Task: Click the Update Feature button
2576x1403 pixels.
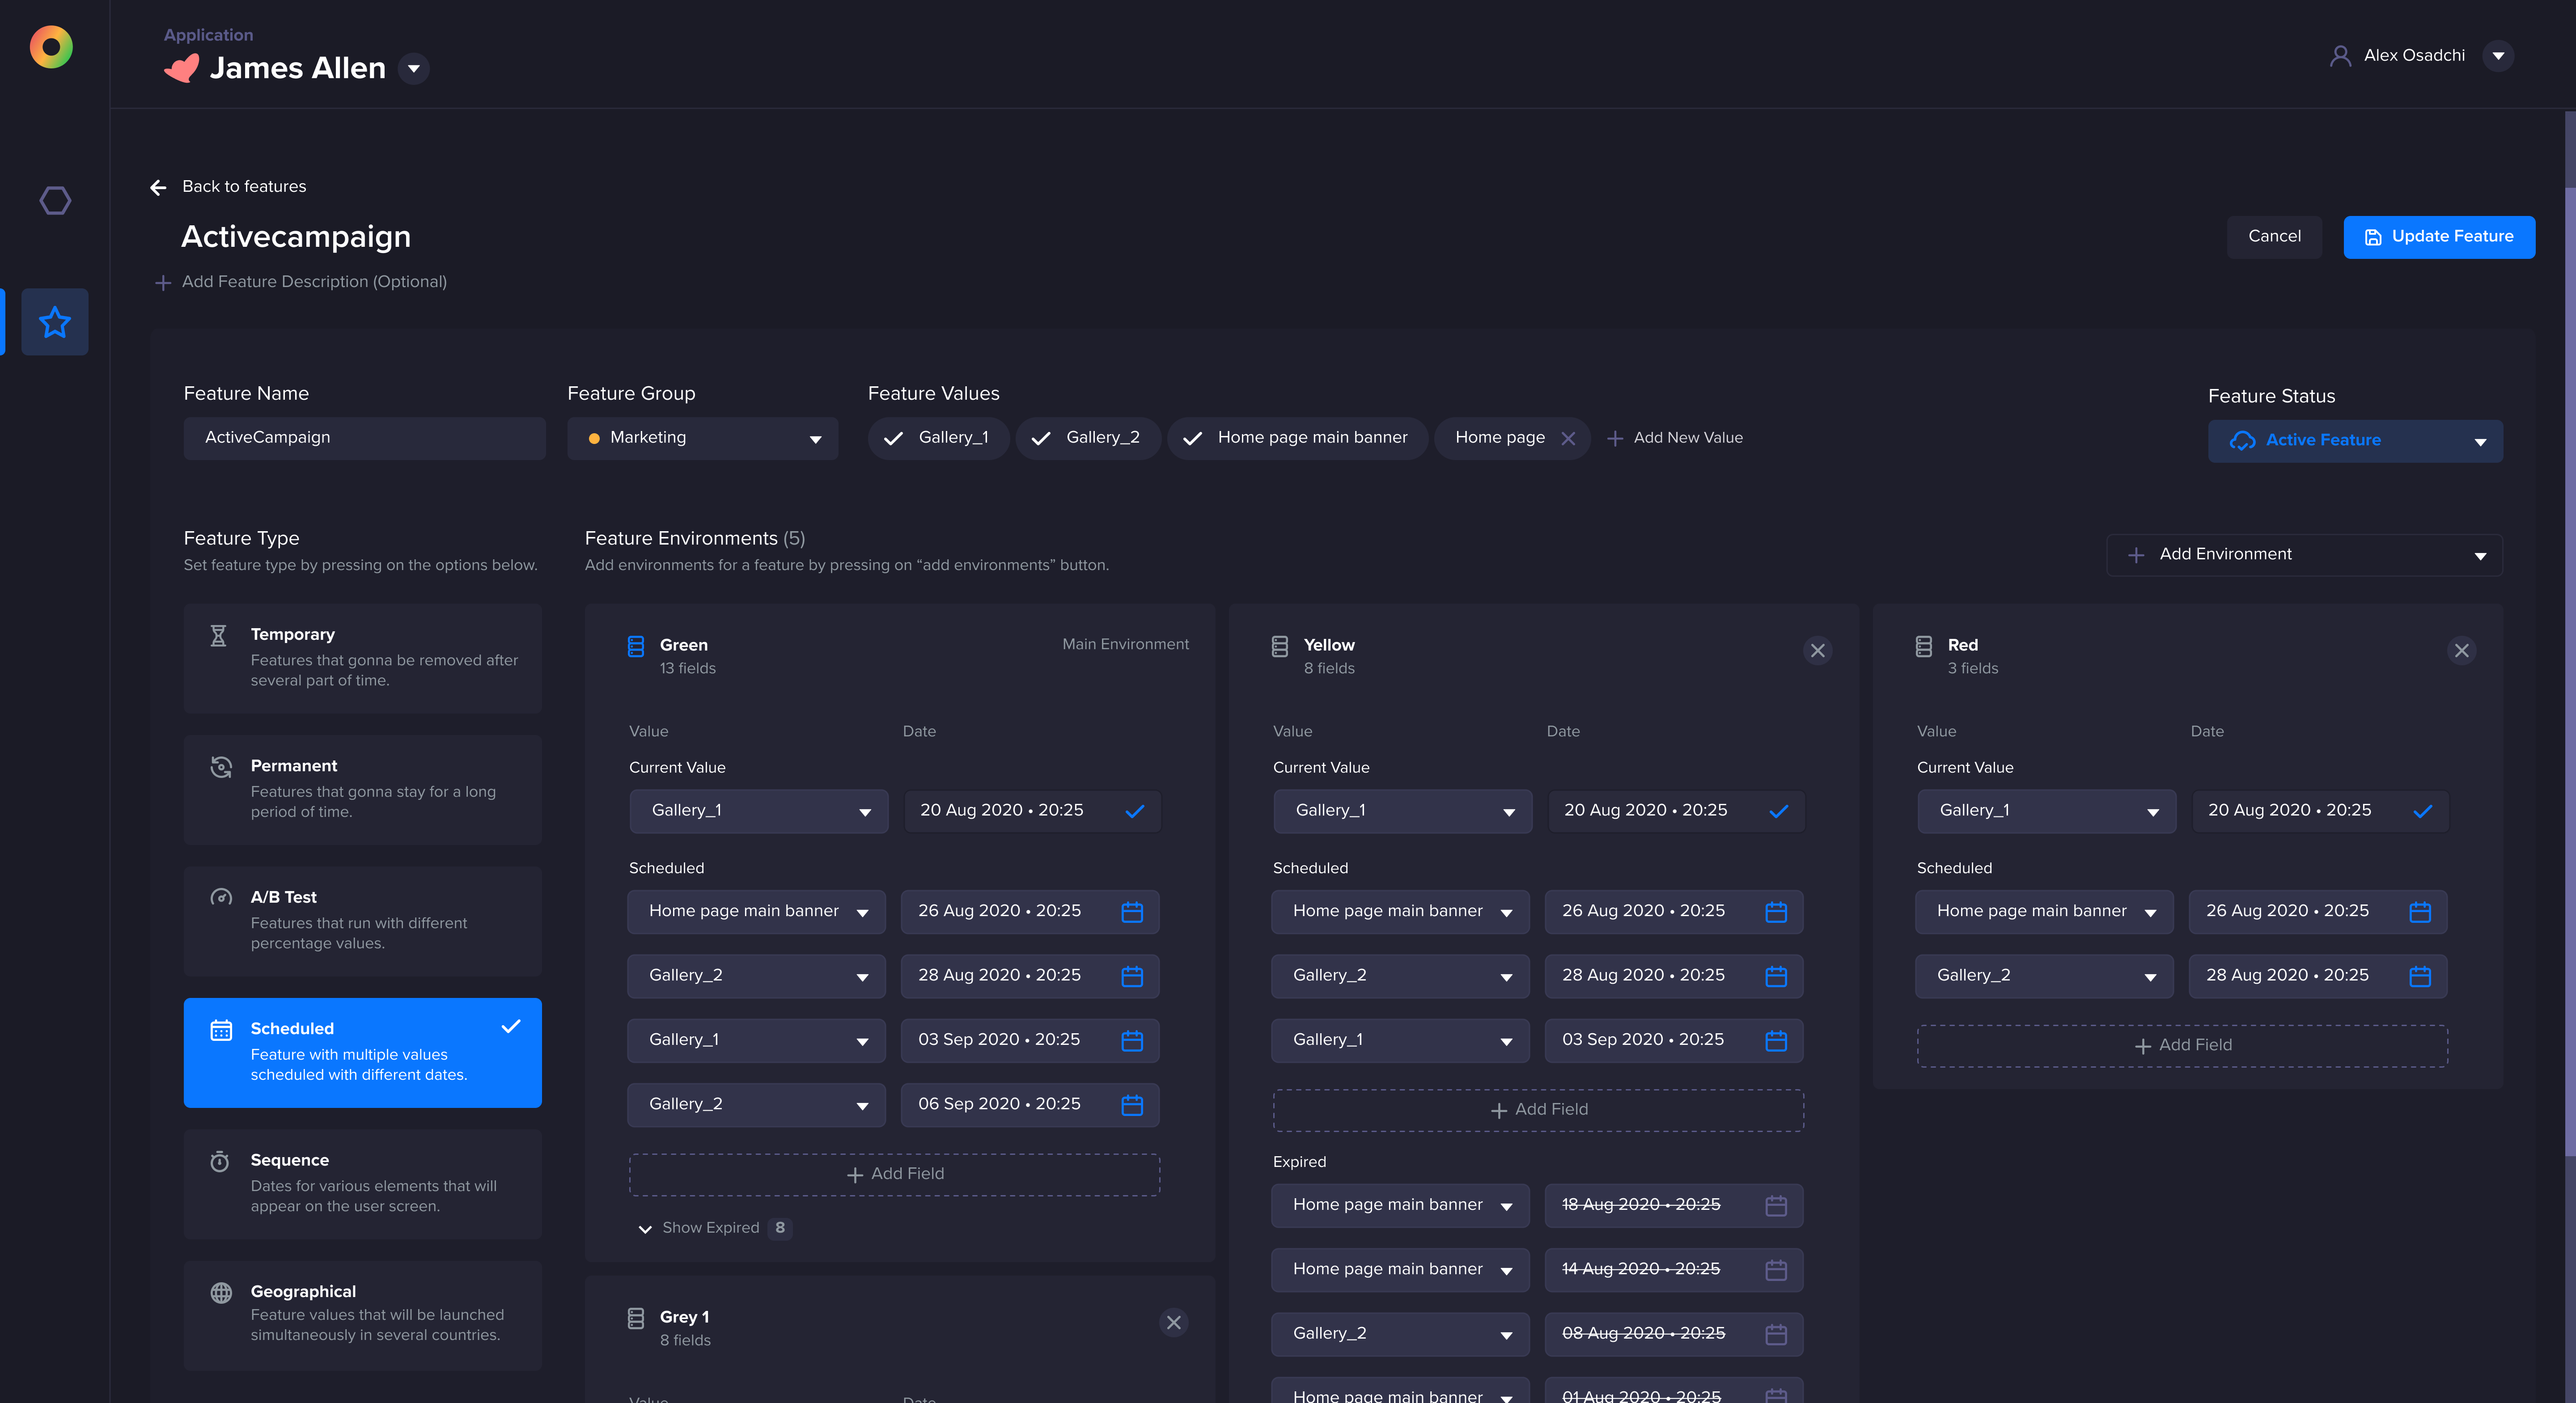Action: tap(2439, 237)
